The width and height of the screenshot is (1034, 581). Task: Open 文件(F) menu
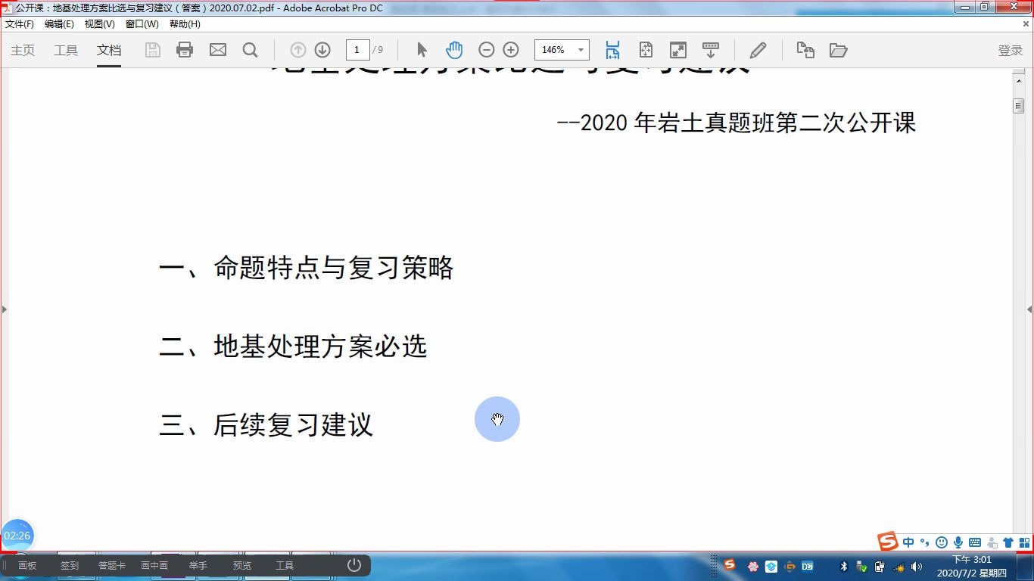20,24
